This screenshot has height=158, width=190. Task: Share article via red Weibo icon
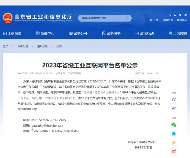(174, 151)
